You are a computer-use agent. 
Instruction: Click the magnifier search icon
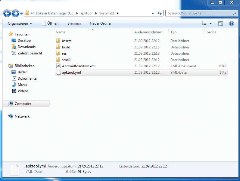[234, 14]
